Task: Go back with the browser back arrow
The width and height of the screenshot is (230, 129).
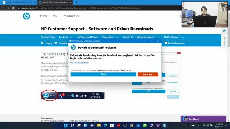Action: tap(3, 8)
